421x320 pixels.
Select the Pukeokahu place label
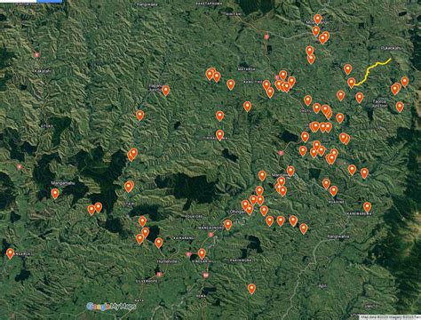pos(392,48)
